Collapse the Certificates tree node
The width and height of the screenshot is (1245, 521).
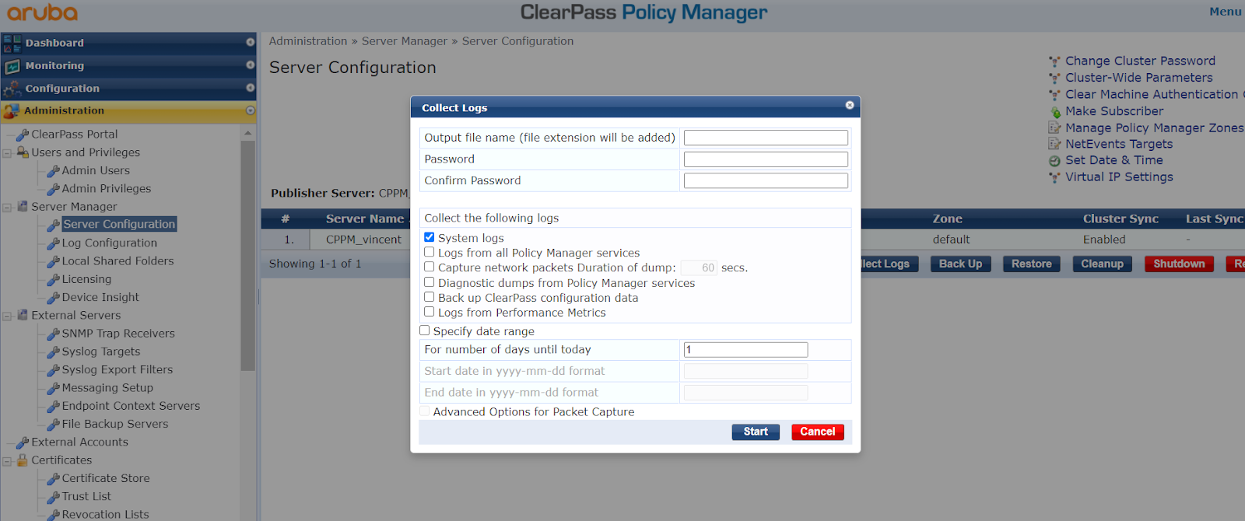coord(7,461)
